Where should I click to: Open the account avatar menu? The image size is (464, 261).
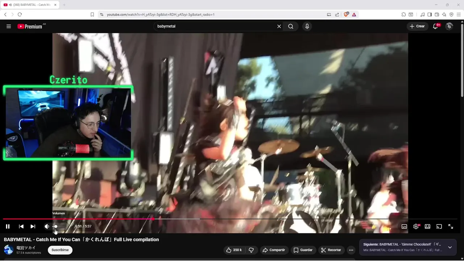(x=449, y=26)
